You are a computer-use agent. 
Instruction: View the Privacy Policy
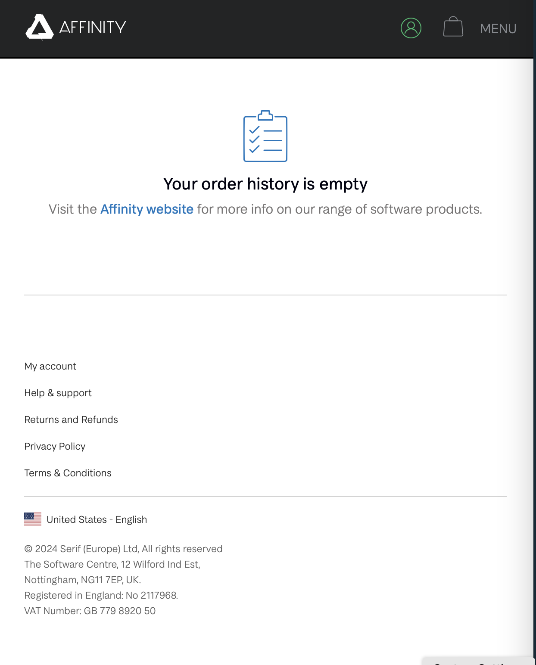point(55,446)
